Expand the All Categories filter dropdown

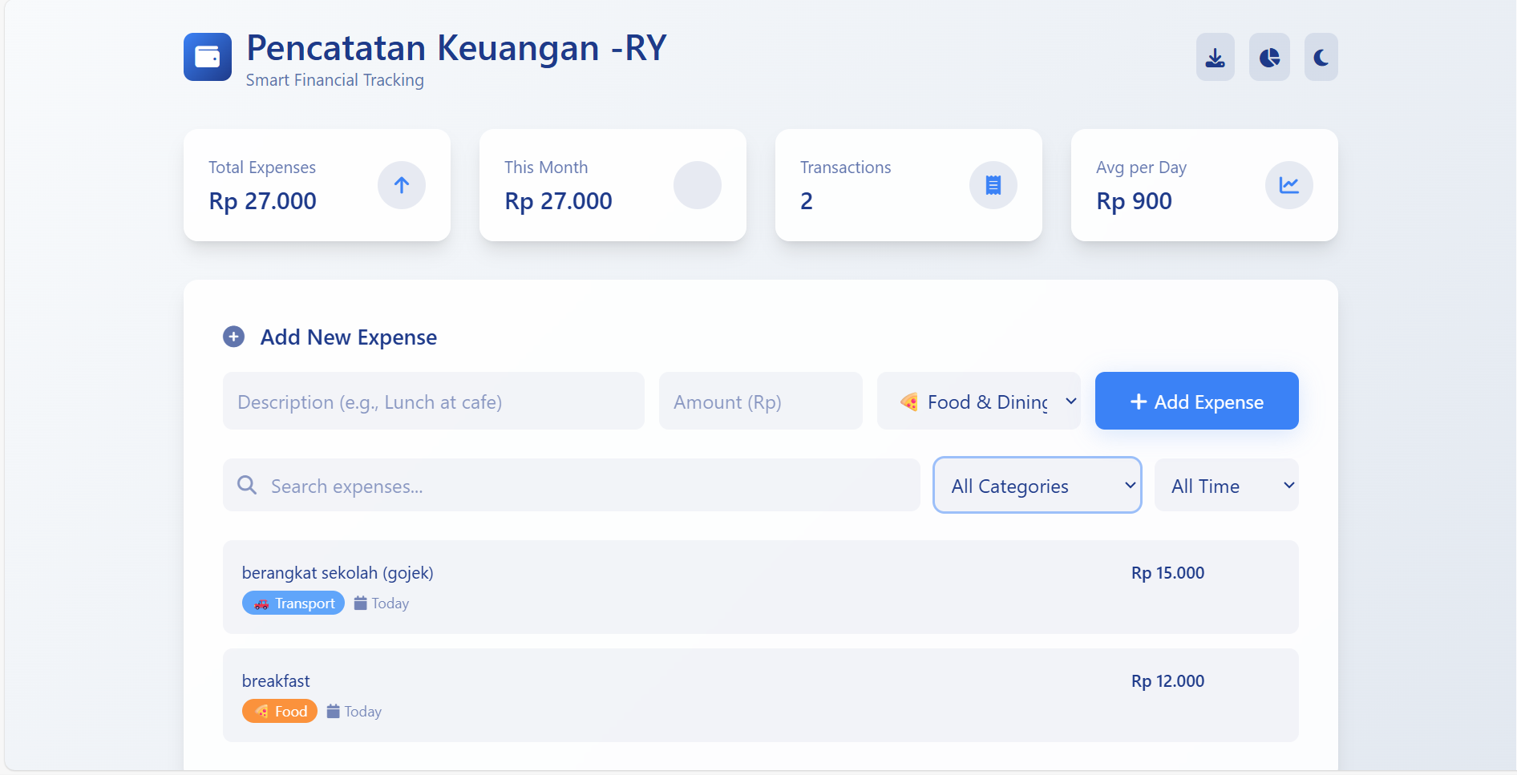coord(1037,485)
